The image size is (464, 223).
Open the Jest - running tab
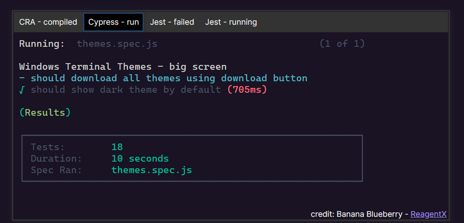[x=231, y=22]
